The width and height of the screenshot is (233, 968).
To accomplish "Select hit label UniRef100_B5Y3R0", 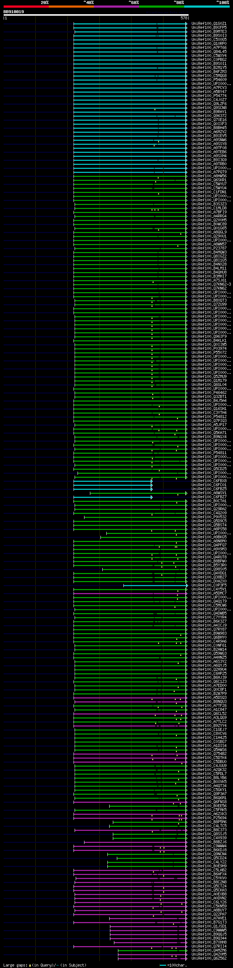I will [209, 565].
